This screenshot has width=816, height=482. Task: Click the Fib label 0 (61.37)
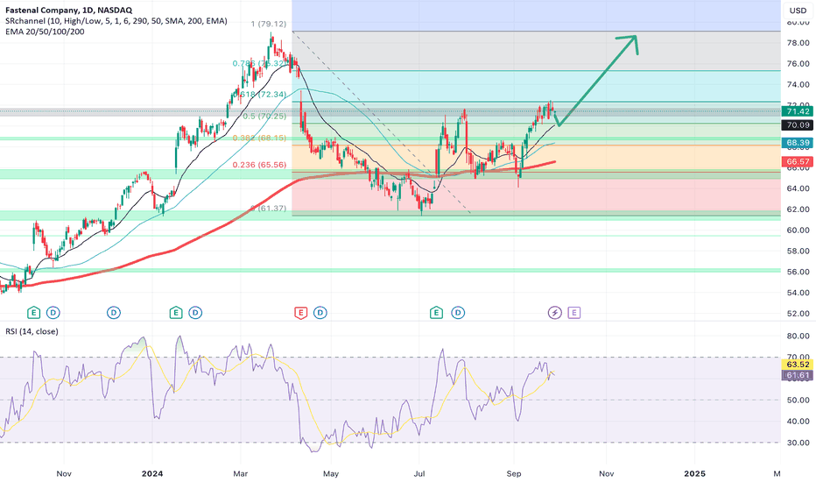pos(268,209)
